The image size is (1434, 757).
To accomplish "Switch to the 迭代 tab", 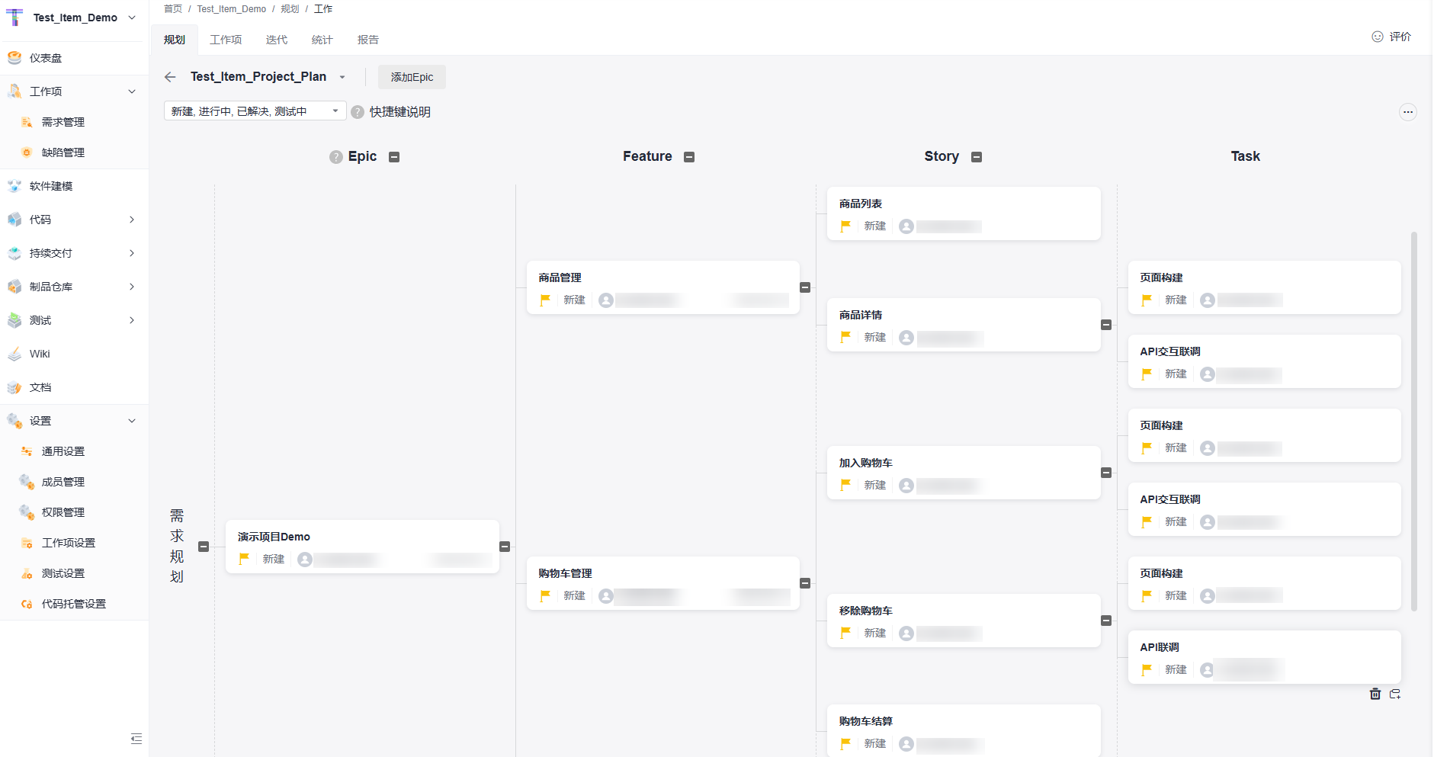I will tap(277, 40).
